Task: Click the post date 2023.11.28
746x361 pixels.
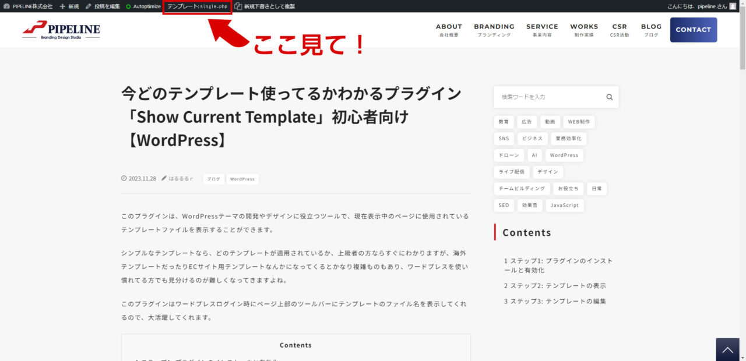Action: tap(142, 179)
